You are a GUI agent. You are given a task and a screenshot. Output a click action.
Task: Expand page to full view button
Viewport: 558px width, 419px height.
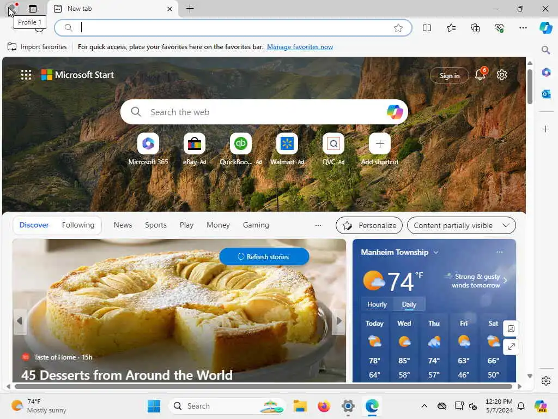point(511,346)
